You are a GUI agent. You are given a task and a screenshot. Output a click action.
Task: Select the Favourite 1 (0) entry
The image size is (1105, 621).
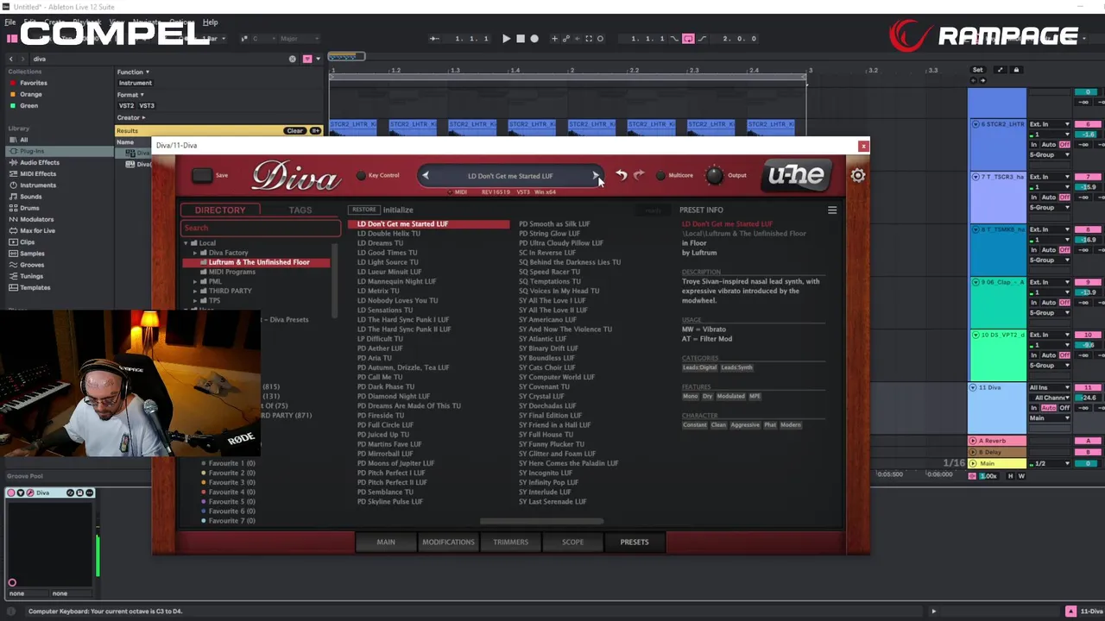231,463
